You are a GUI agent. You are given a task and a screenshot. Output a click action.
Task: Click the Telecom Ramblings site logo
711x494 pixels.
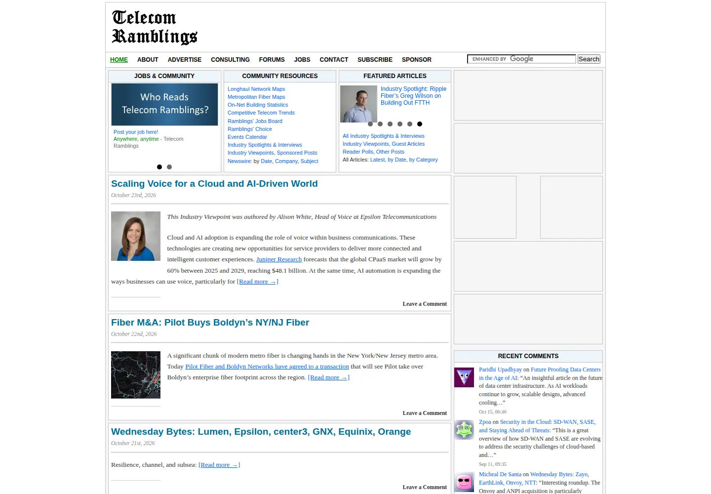(155, 27)
